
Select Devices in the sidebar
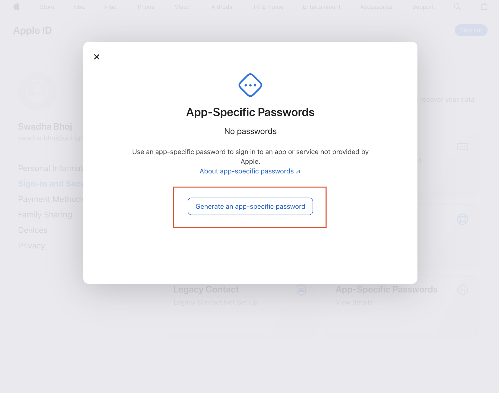point(33,230)
